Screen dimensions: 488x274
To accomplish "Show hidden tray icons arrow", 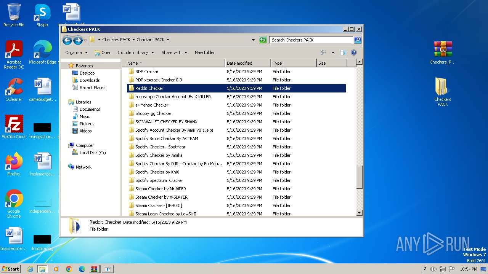I will pos(425,269).
